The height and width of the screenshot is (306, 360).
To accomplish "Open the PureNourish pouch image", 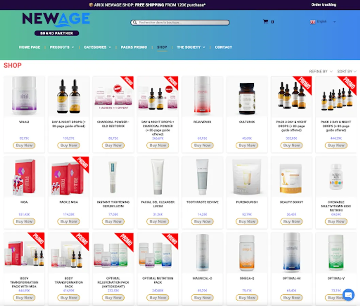I will pyautogui.click(x=247, y=177).
